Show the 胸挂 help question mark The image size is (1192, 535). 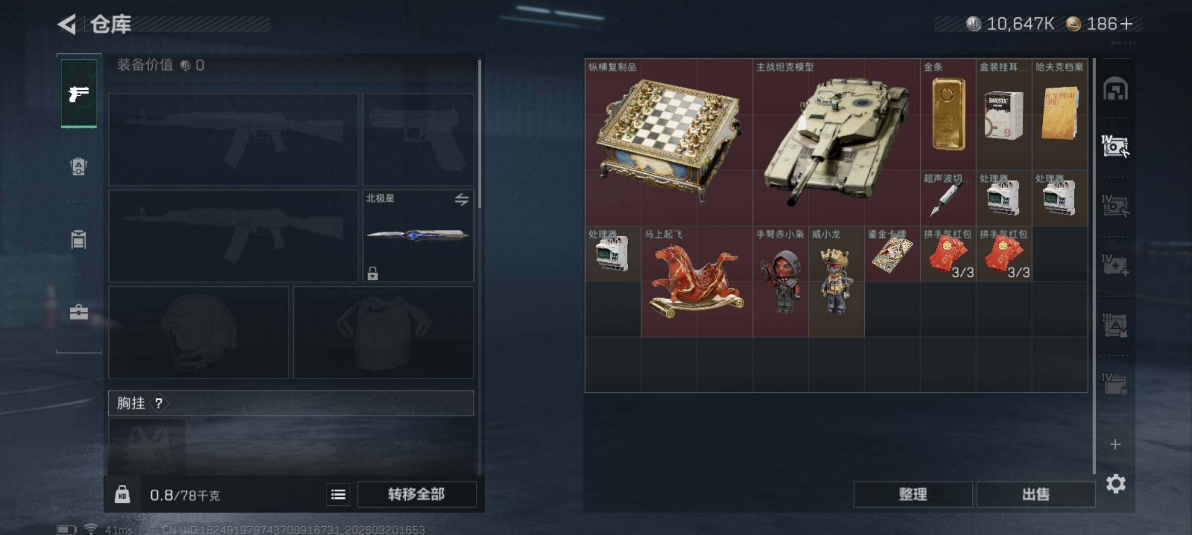coord(159,403)
